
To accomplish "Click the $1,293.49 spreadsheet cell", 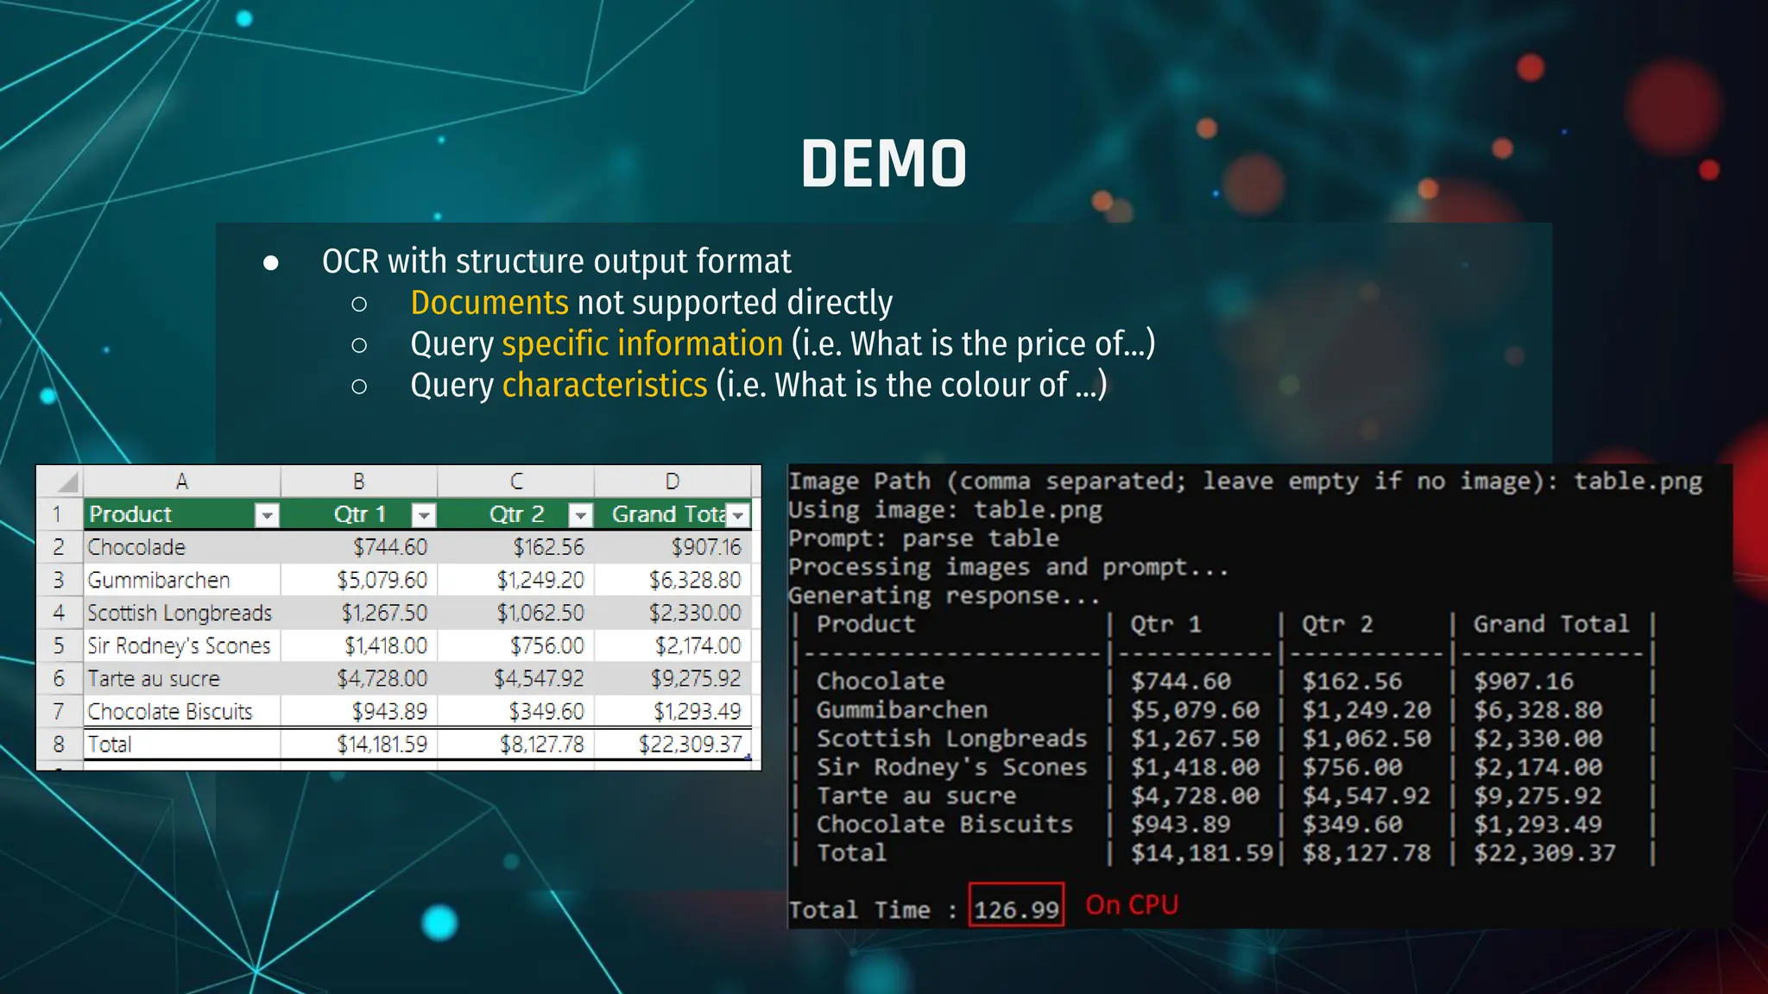I will (x=672, y=711).
